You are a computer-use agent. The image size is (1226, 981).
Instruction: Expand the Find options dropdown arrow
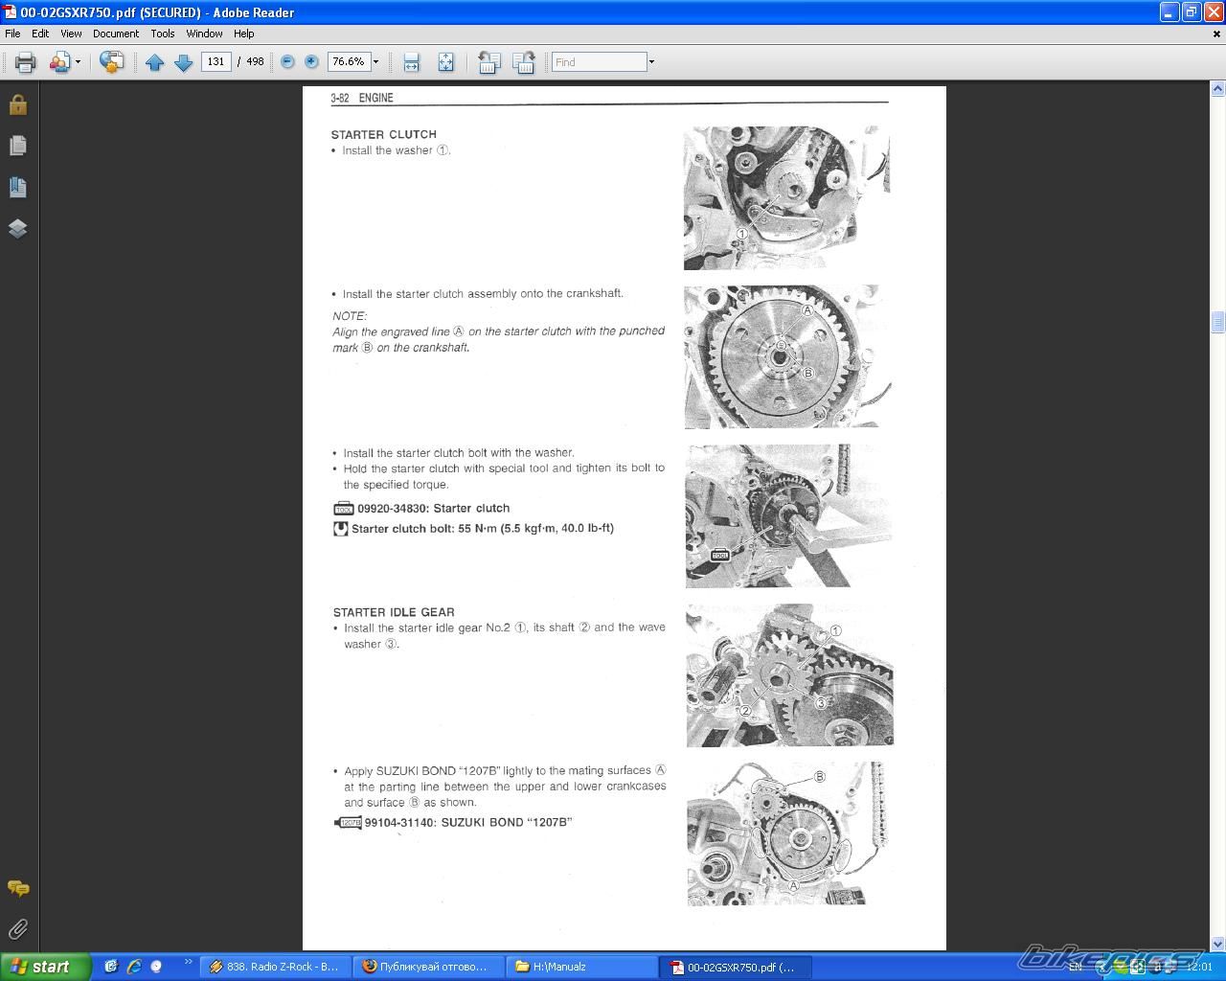[x=651, y=62]
